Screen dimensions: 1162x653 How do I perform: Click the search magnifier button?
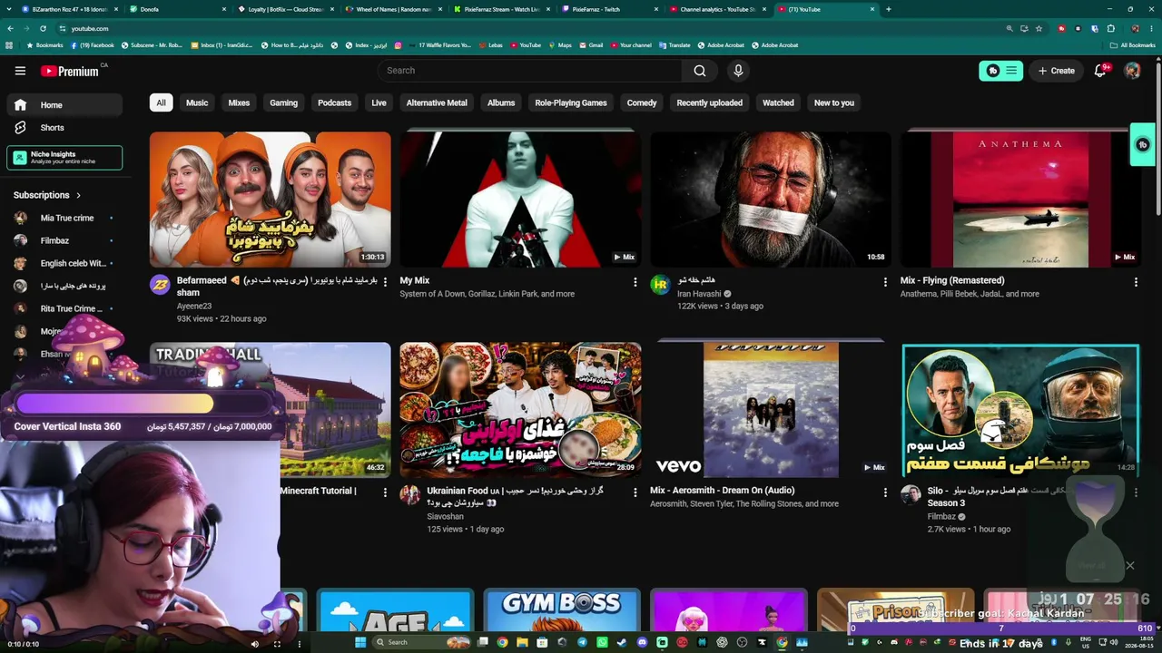[x=700, y=71]
